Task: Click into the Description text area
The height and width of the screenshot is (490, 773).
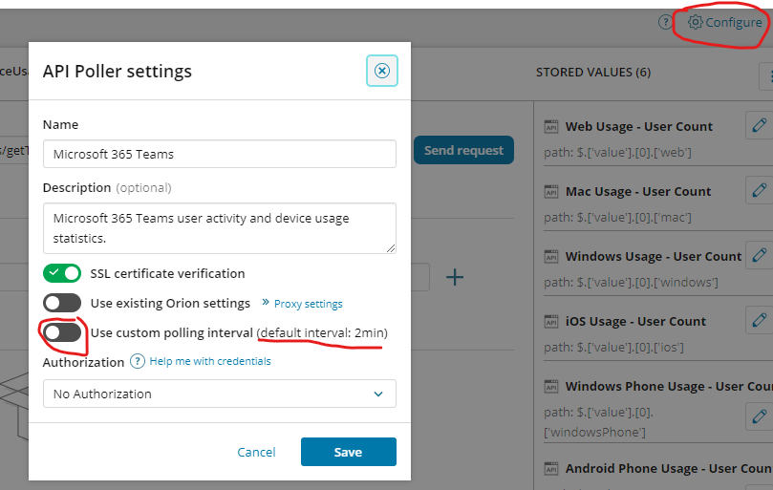Action: pyautogui.click(x=220, y=227)
